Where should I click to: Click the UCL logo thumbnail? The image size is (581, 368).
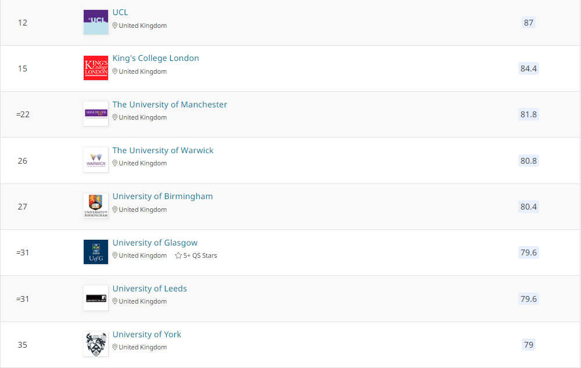(x=96, y=22)
